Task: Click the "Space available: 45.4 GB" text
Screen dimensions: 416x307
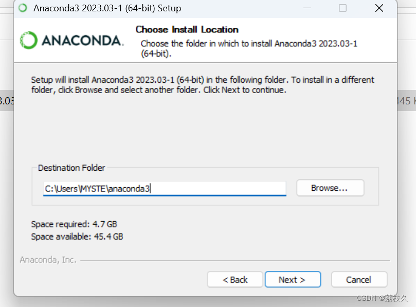Action: click(77, 237)
